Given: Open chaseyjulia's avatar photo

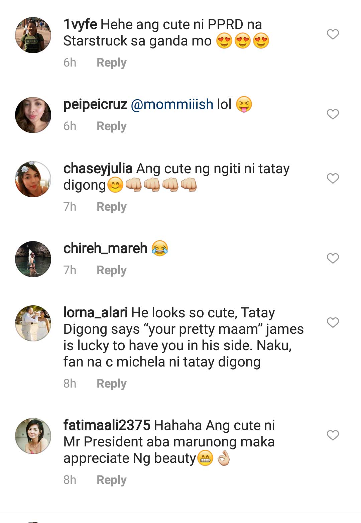Looking at the screenshot, I should pyautogui.click(x=33, y=179).
